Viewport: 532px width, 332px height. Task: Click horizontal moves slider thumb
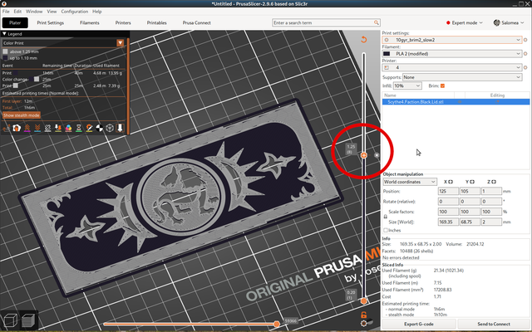coord(277,325)
